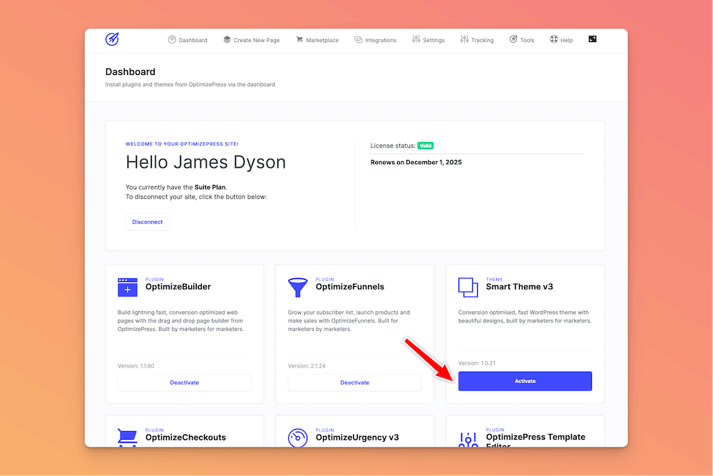This screenshot has width=713, height=476.
Task: Deactivate the OptimizeBuilder plugin
Action: pyautogui.click(x=184, y=383)
